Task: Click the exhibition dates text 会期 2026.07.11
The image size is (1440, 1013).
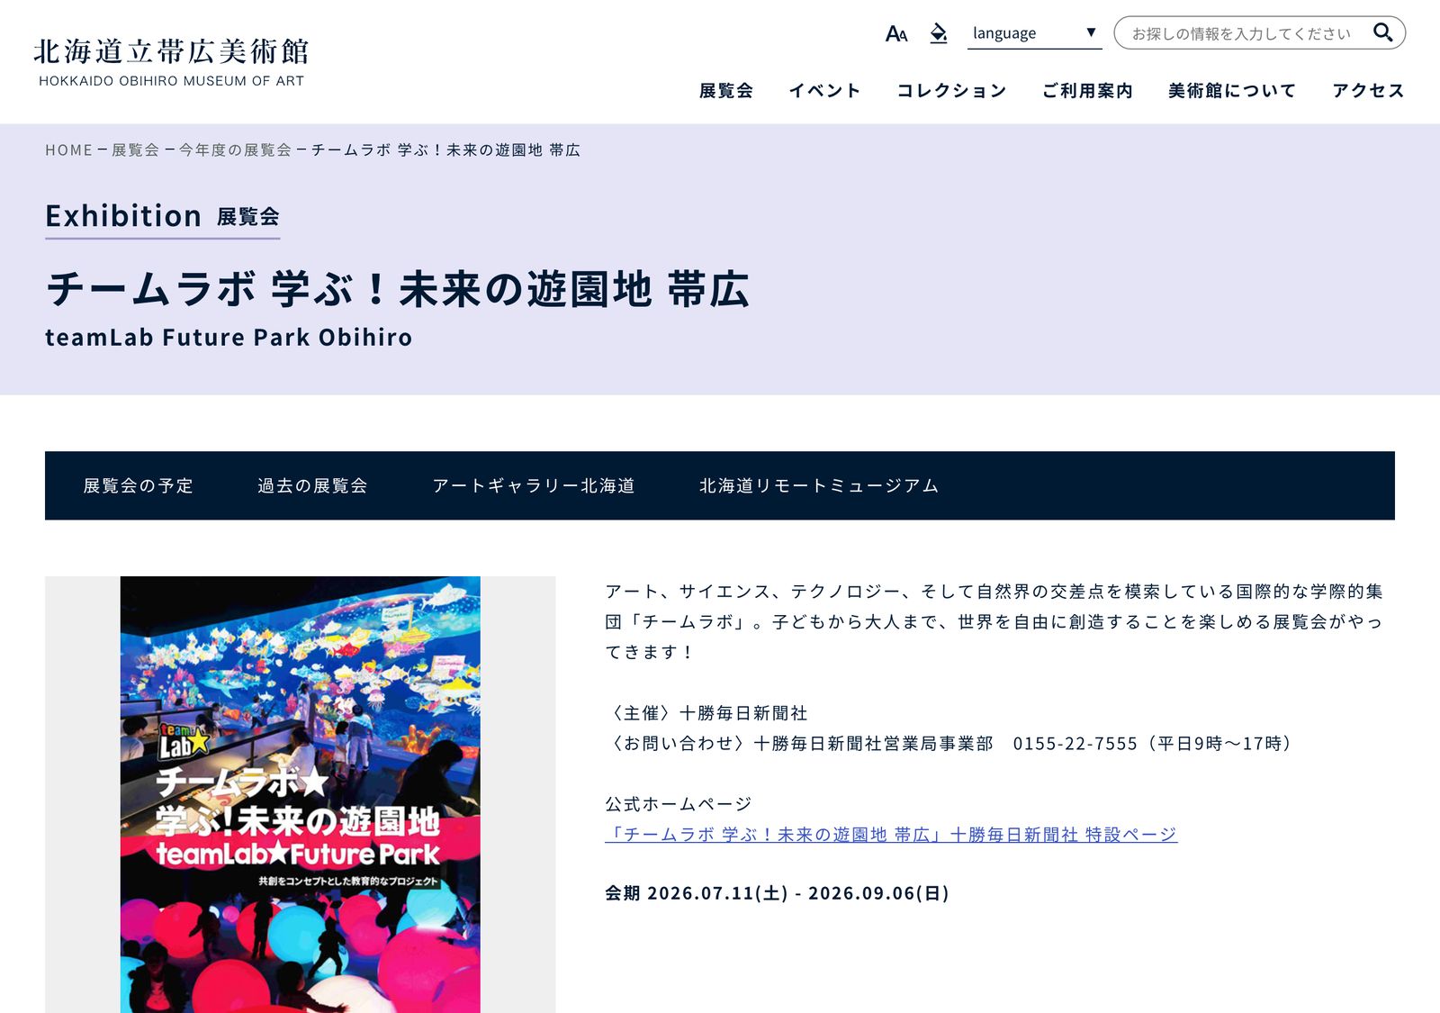Action: click(778, 893)
